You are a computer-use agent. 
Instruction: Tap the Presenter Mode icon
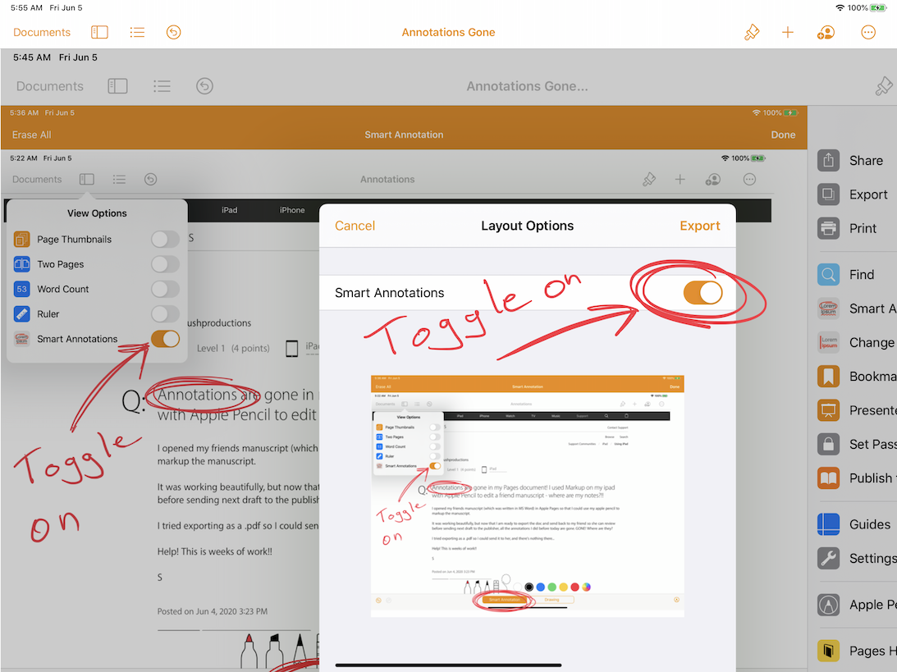[x=828, y=410]
